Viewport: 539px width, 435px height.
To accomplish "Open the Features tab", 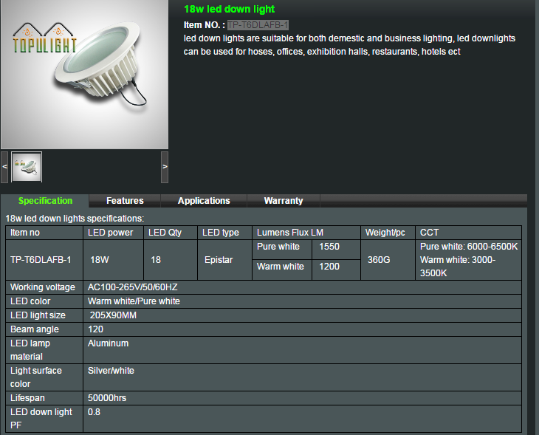I will click(x=125, y=201).
